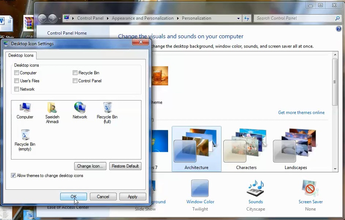This screenshot has height=220, width=345.
Task: Click the blue help question mark icon
Action: point(339,29)
